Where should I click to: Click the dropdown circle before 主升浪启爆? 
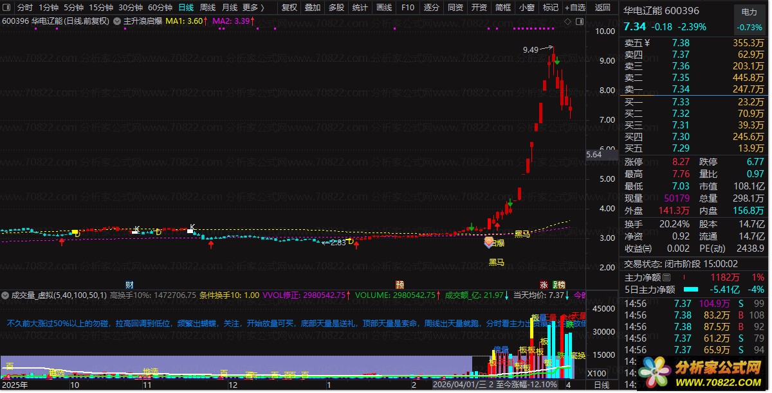(116, 21)
